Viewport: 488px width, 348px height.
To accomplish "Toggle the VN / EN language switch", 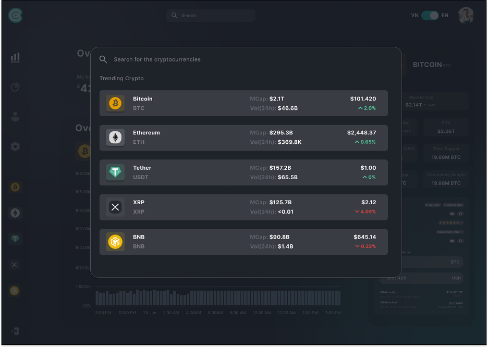I will pyautogui.click(x=430, y=16).
